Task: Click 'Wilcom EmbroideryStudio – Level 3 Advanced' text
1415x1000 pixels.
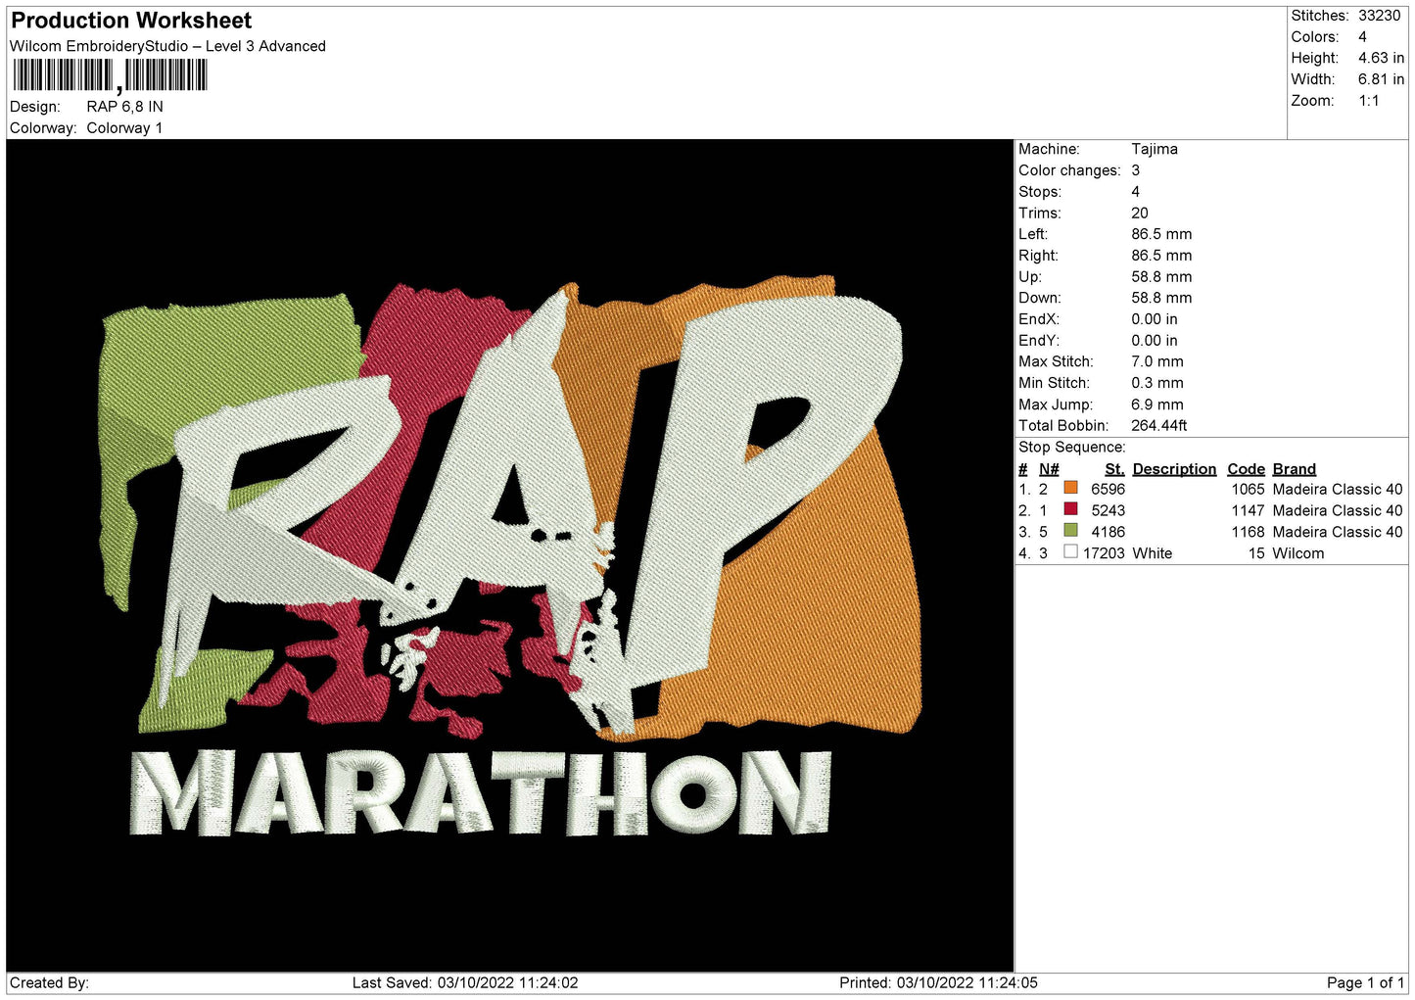Action: (167, 46)
